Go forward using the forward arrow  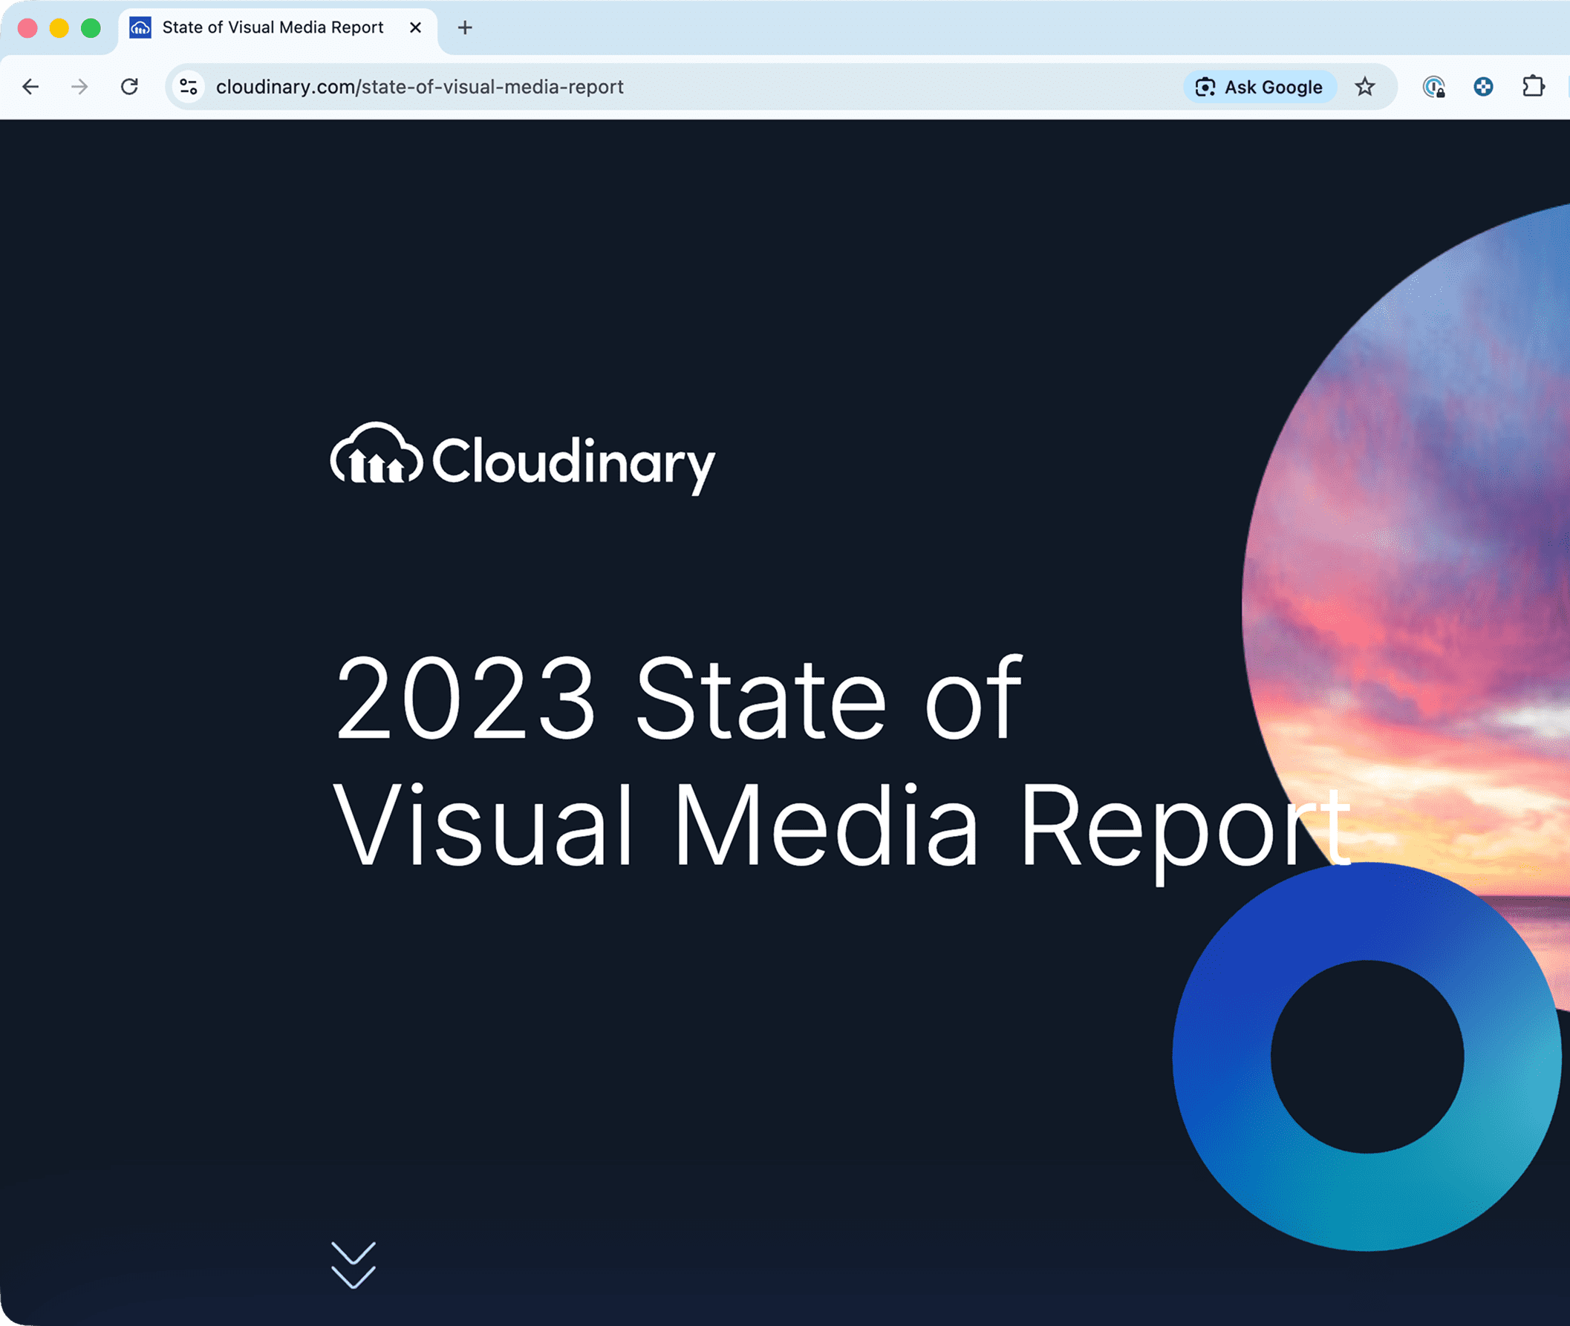[x=79, y=87]
